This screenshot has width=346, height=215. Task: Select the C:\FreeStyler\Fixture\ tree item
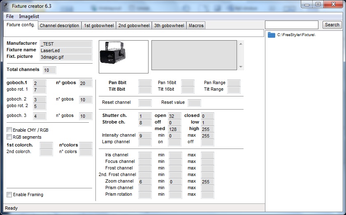click(x=296, y=35)
